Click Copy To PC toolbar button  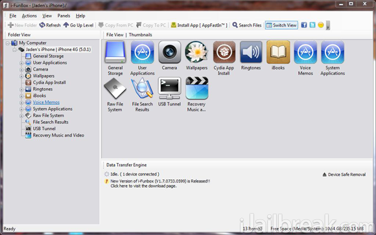(x=151, y=25)
